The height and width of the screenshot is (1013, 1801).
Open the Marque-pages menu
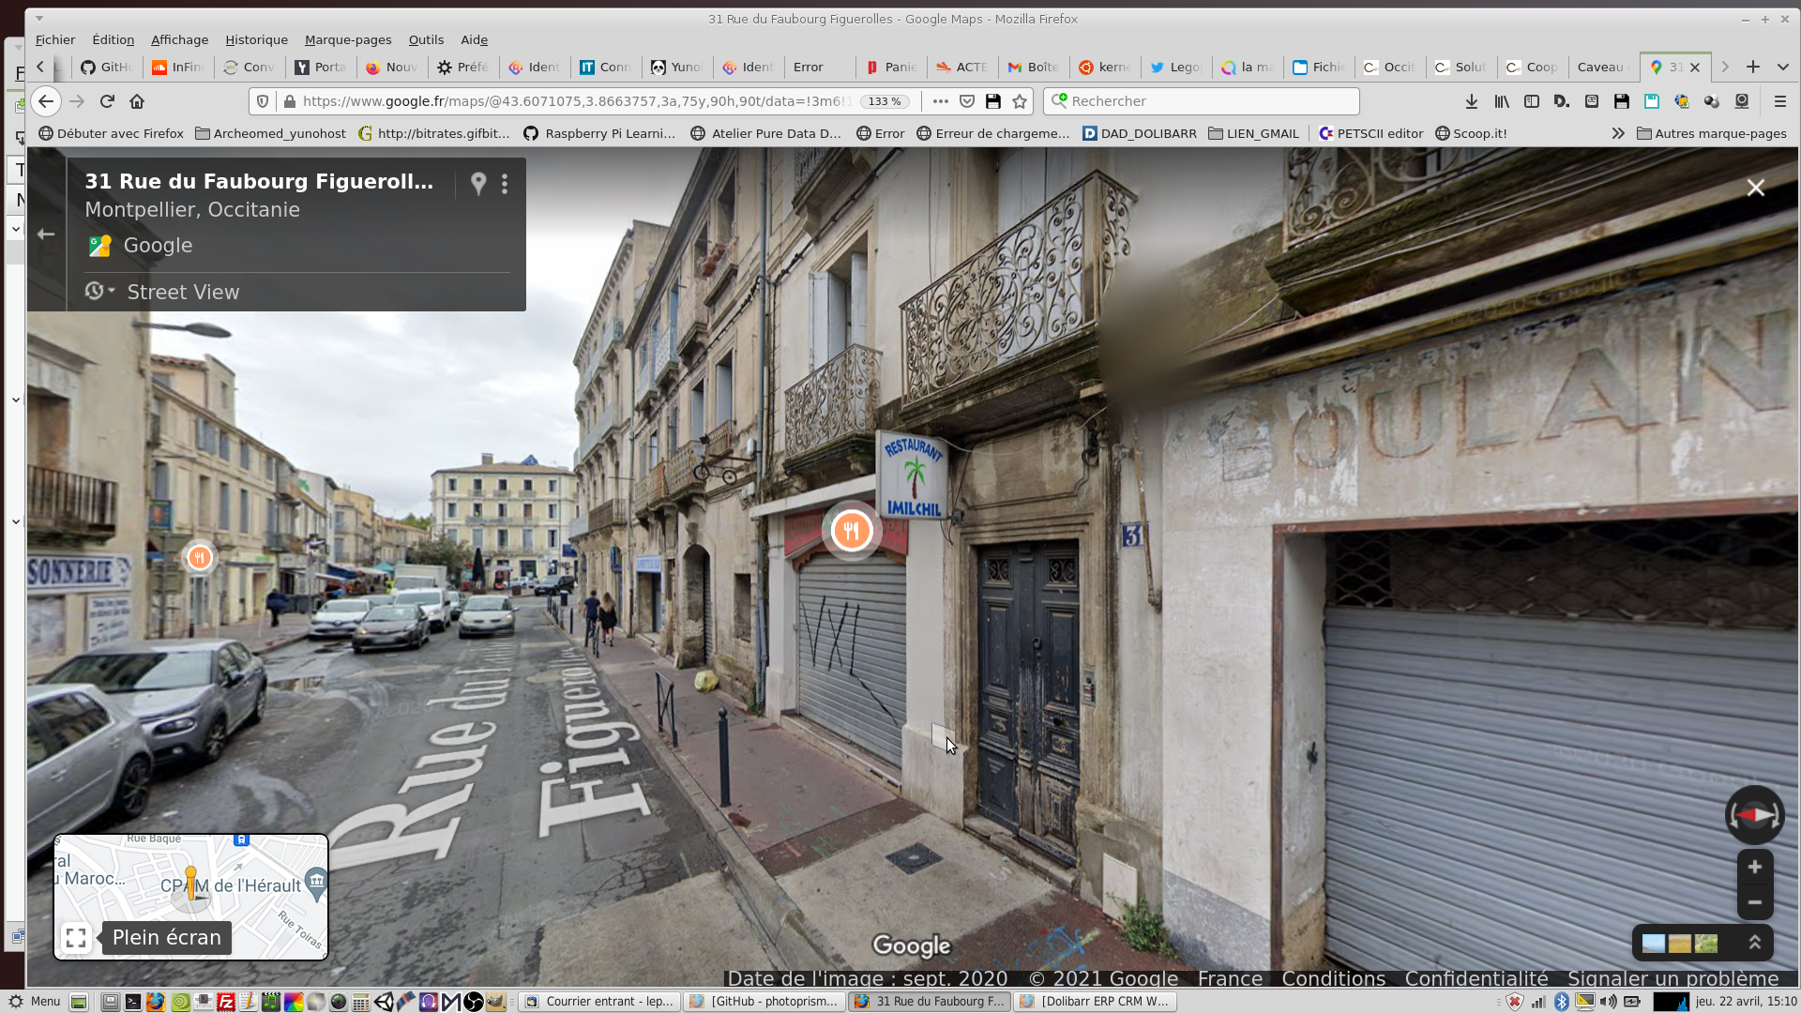pyautogui.click(x=347, y=39)
